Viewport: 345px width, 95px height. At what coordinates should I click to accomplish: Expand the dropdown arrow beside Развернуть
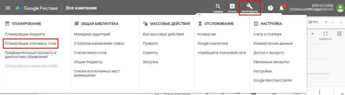pyautogui.click(x=313, y=34)
